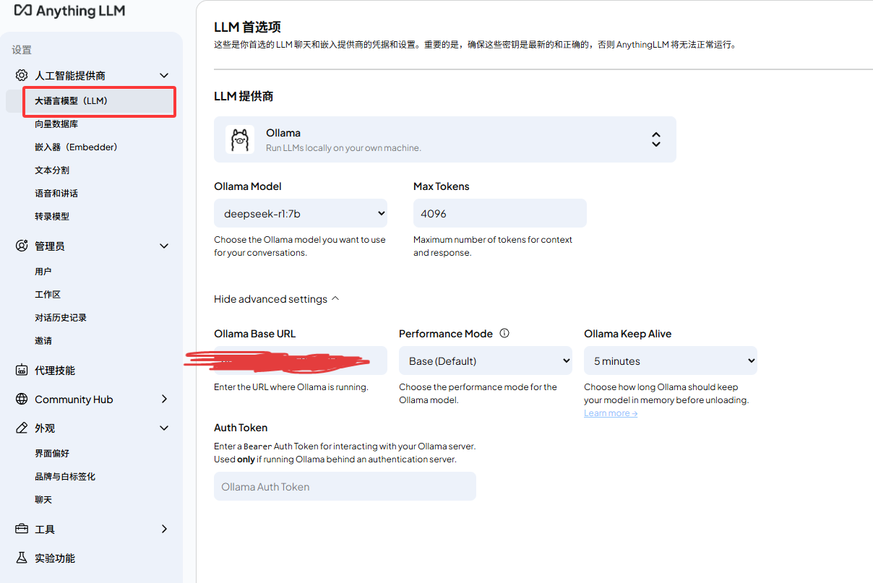This screenshot has height=583, width=873.
Task: Open 工作区 management page
Action: click(48, 295)
